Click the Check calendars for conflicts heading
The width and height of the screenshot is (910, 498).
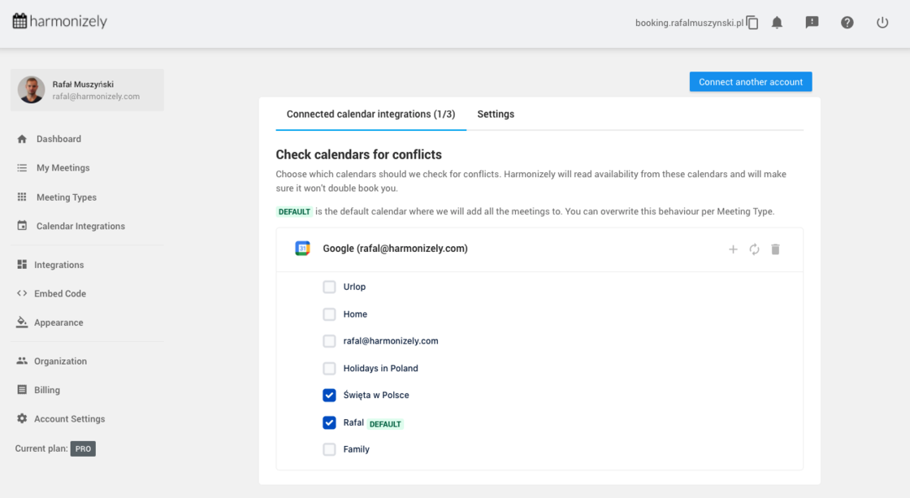358,154
